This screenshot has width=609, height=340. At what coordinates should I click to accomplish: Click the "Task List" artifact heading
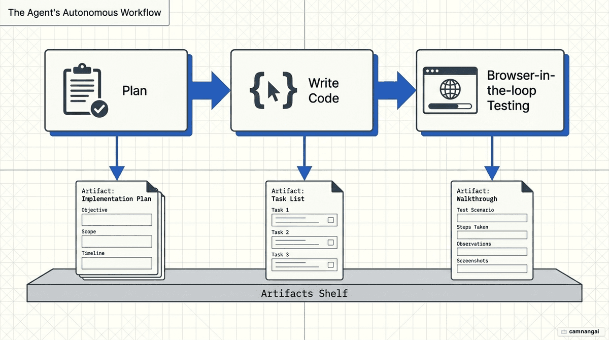(288, 199)
